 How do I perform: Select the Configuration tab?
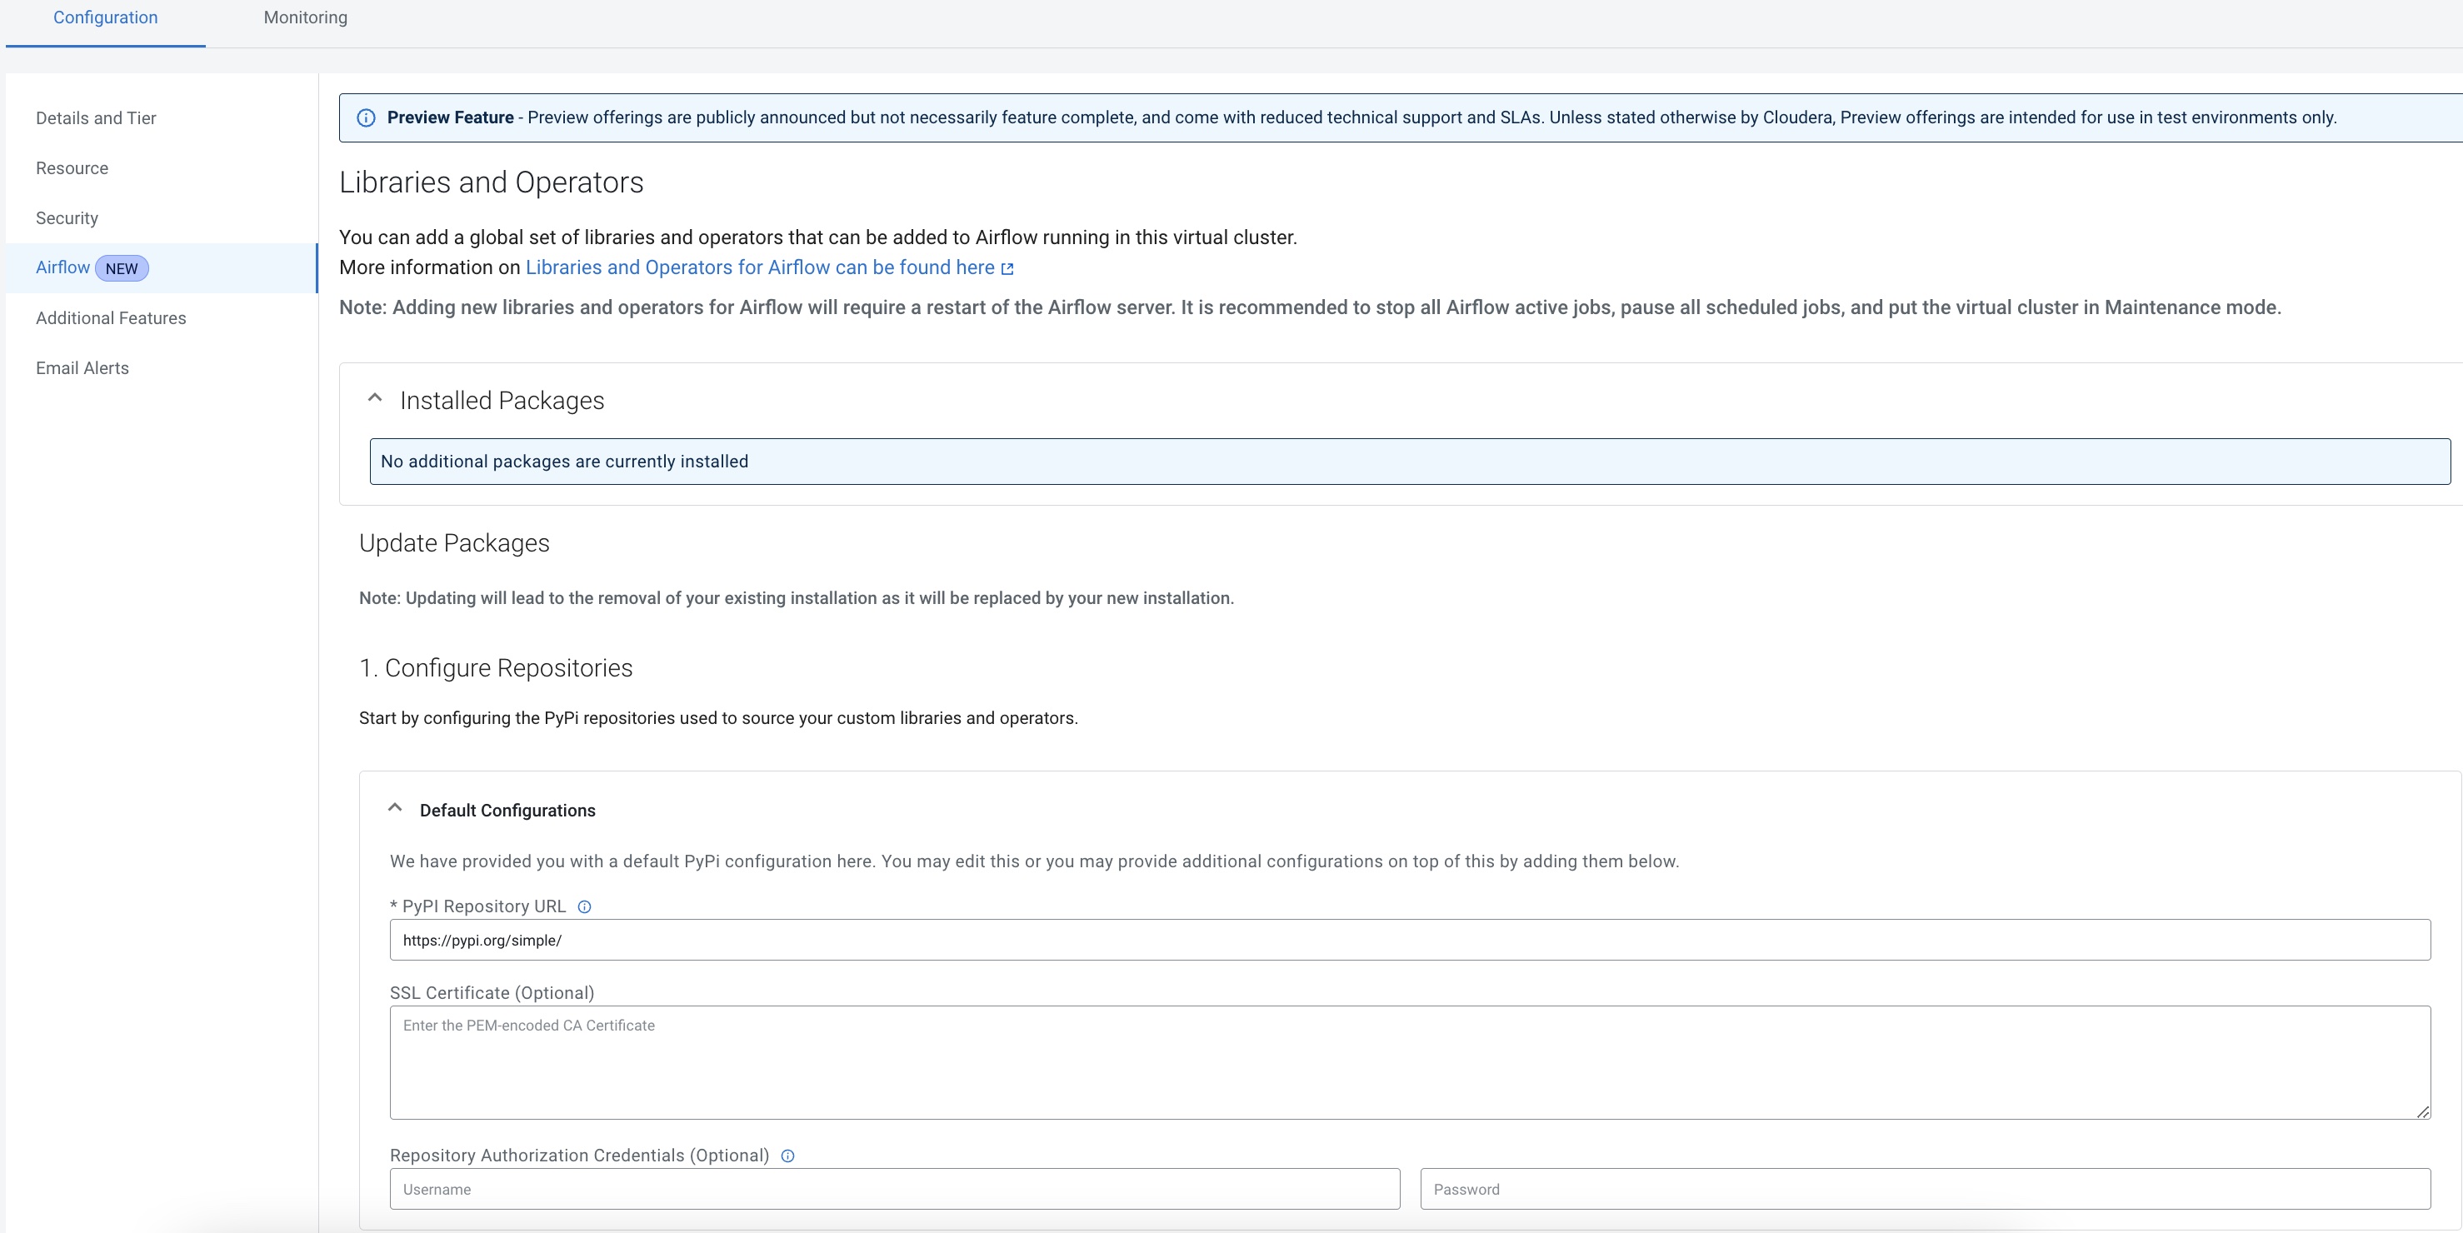click(105, 17)
